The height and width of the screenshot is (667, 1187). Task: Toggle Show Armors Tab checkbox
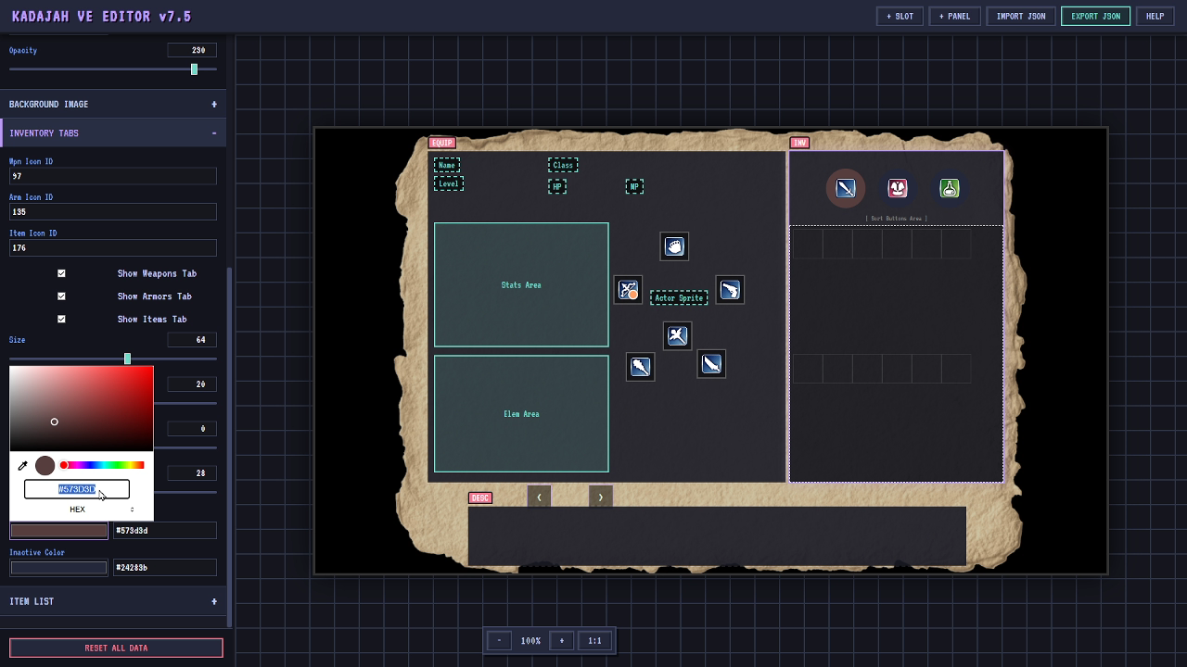tap(61, 296)
